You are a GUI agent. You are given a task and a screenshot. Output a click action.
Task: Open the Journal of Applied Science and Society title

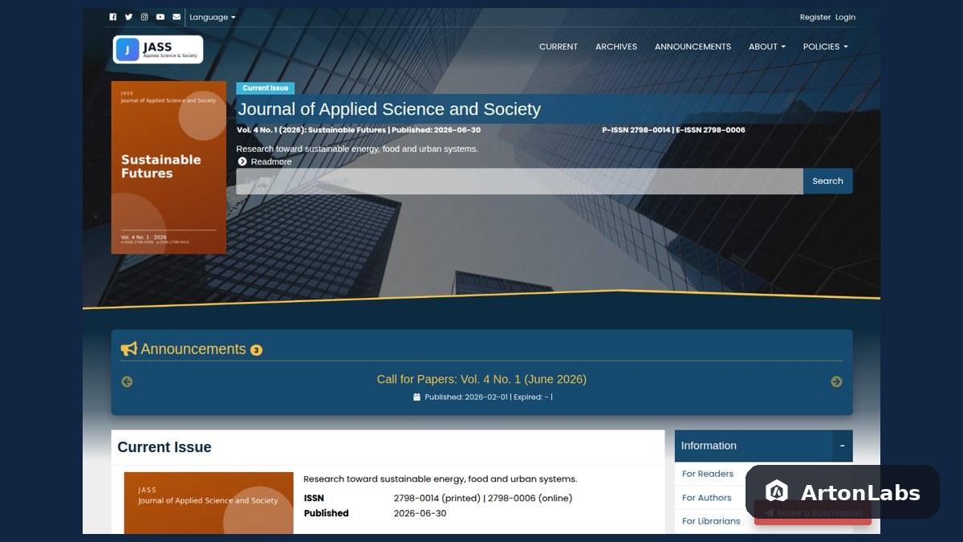[389, 109]
